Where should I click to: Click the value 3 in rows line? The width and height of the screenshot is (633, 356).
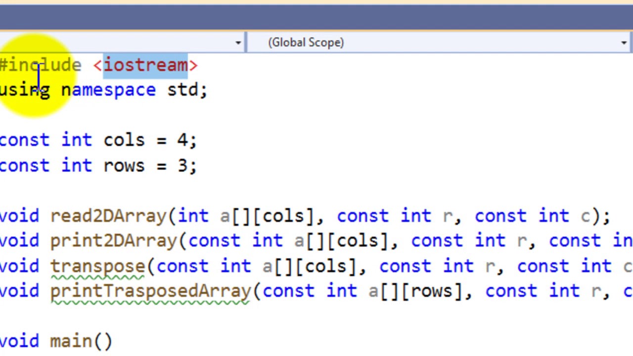point(182,166)
